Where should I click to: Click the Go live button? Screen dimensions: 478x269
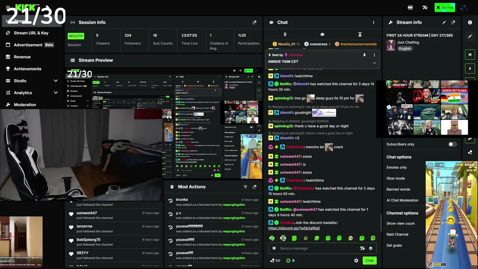[x=444, y=7]
